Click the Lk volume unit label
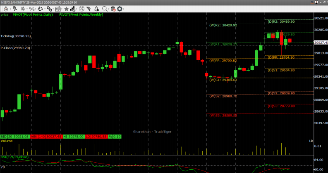 point(311,141)
